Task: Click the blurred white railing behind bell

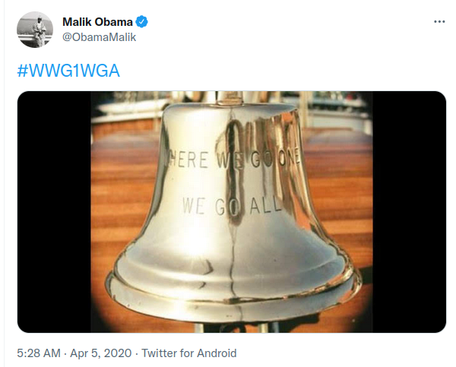Action: pos(128,112)
